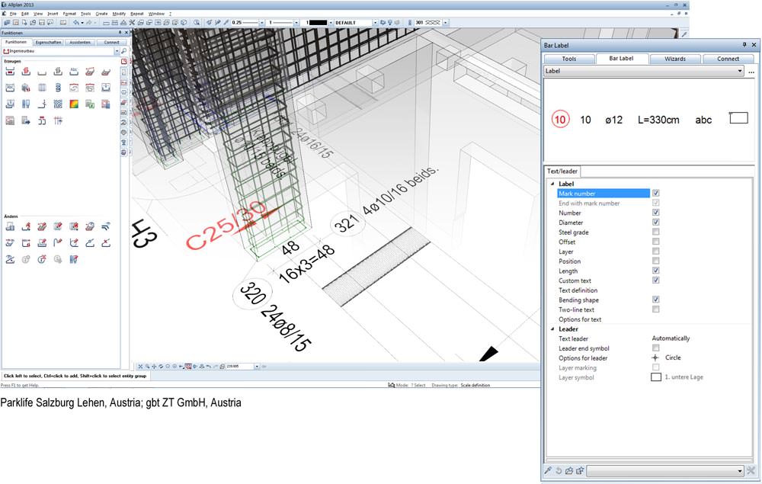Click the rainbow gradient square icon in Erzeugen
The height and width of the screenshot is (484, 762).
[x=74, y=104]
